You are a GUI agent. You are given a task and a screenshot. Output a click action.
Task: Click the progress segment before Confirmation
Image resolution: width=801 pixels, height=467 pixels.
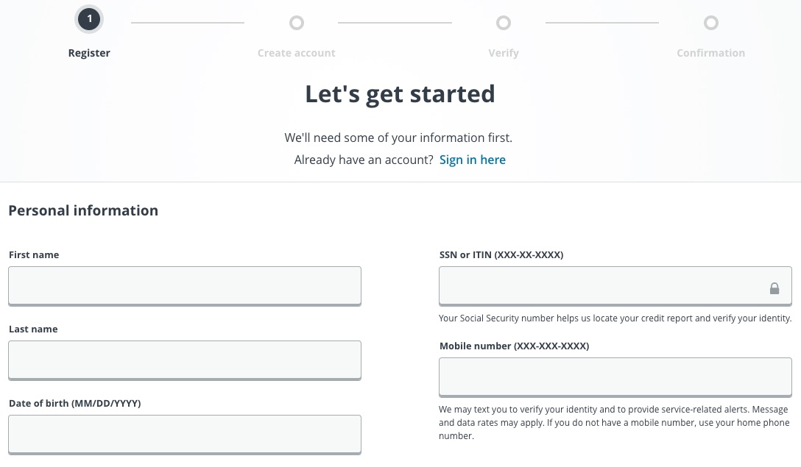[601, 23]
